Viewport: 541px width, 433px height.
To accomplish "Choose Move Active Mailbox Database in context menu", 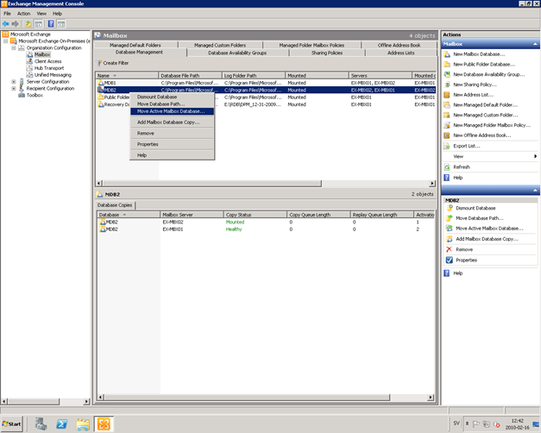I will coord(172,111).
